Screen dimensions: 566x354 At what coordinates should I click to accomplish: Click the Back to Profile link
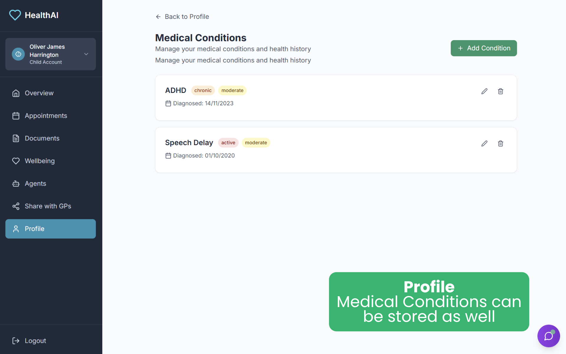(187, 17)
